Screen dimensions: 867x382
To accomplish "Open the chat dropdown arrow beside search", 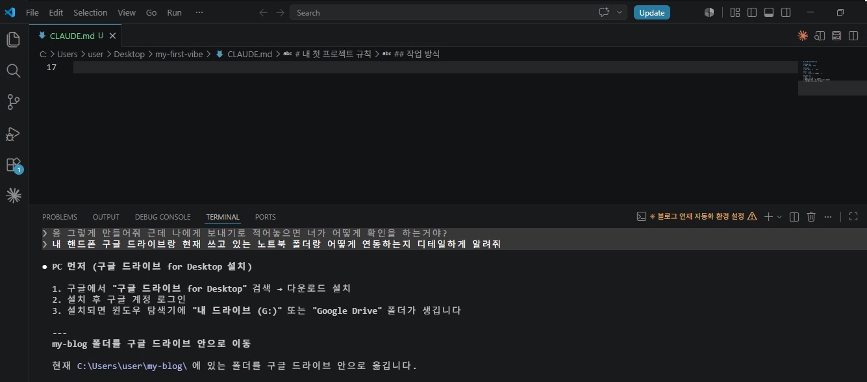I will 620,12.
